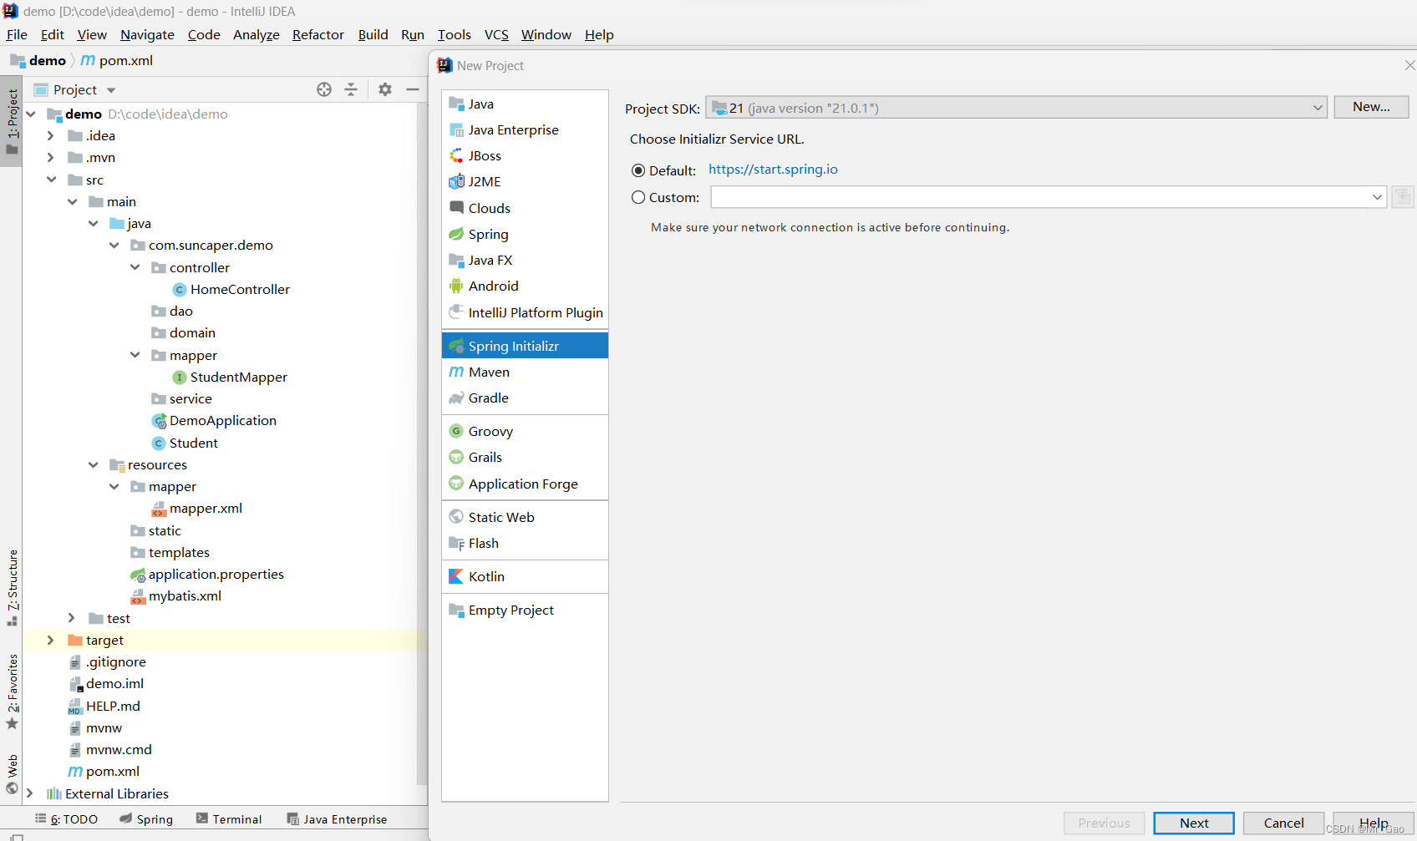
Task: Click the locate/scroll-from-source target icon
Action: click(x=324, y=89)
